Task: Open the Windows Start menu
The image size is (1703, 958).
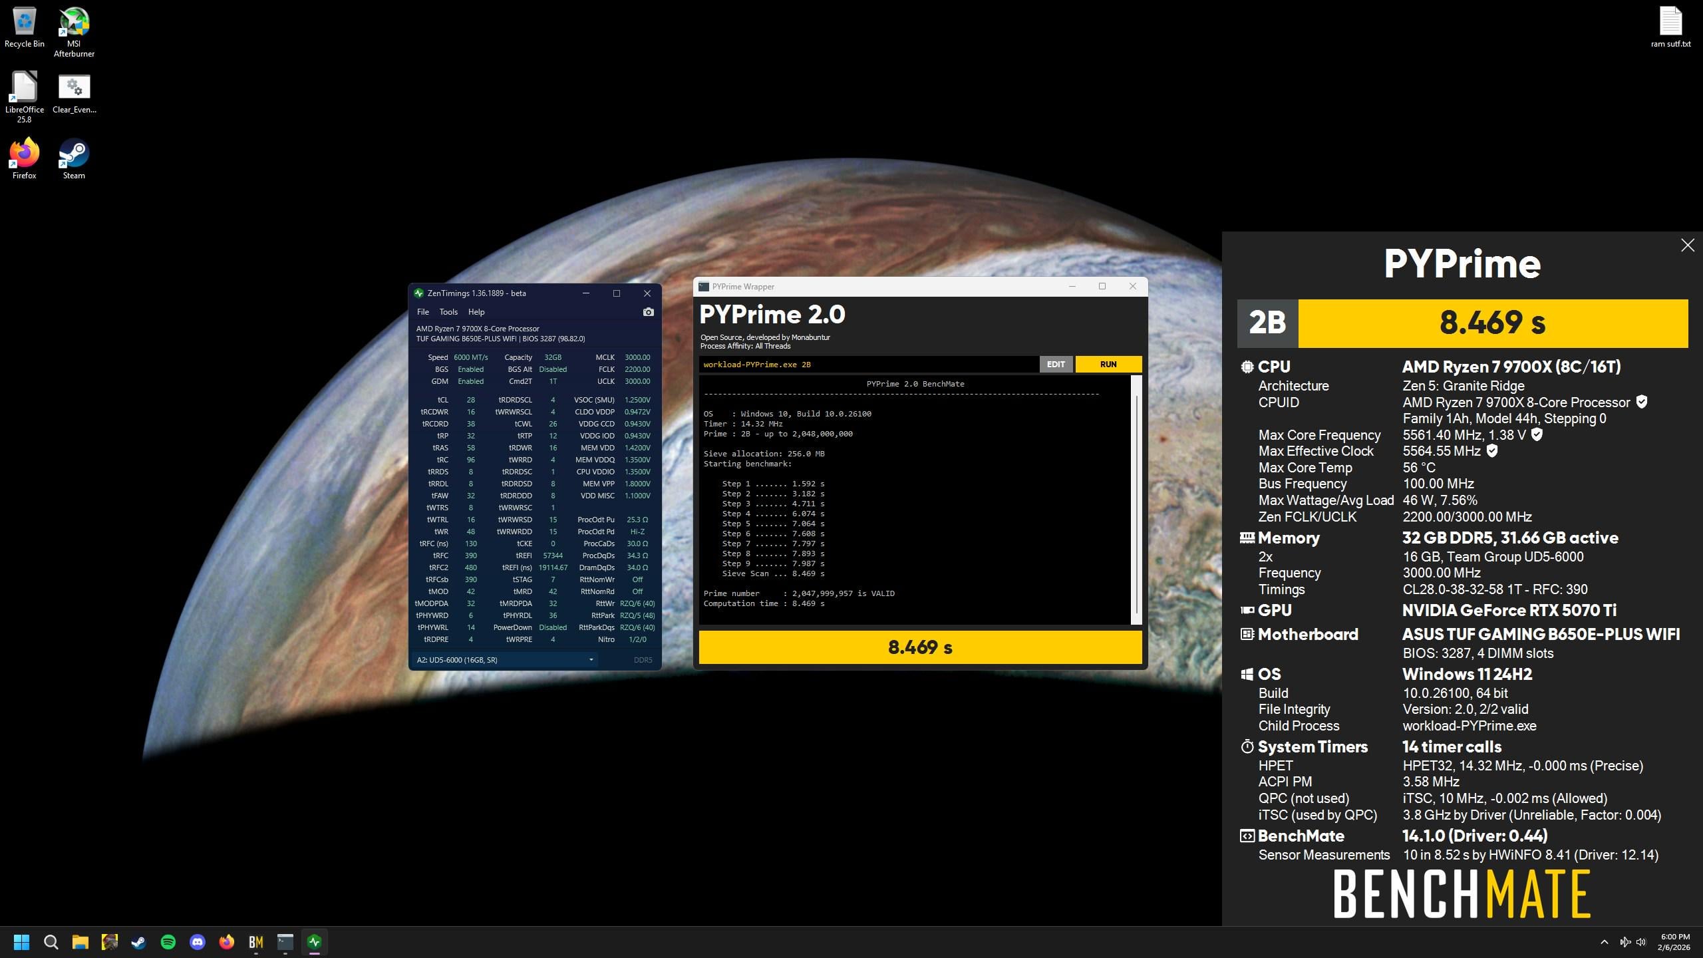Action: coord(21,942)
